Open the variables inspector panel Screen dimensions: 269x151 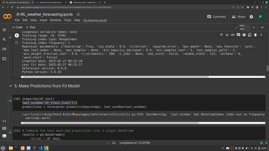[x=4, y=49]
